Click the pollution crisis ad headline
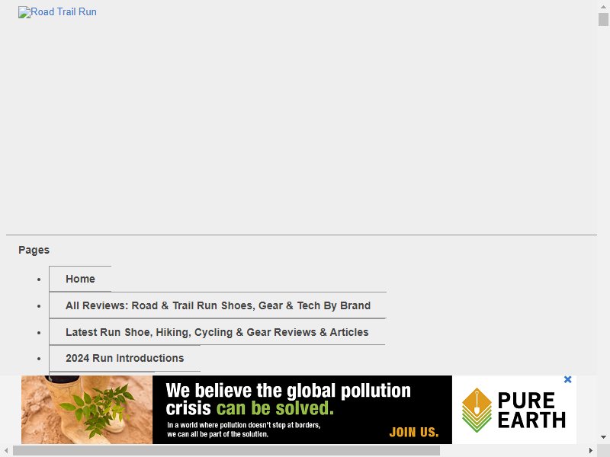This screenshot has height=457, width=610. pos(288,399)
